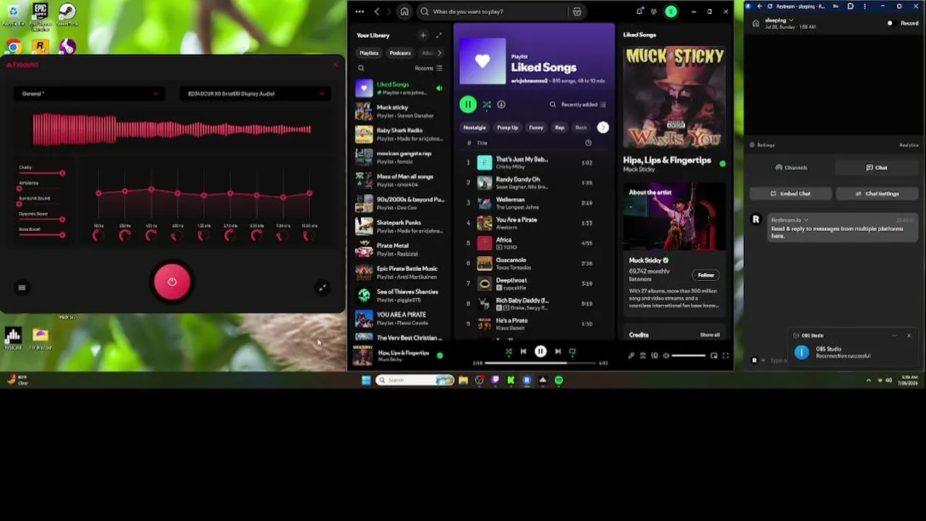Screen dimensions: 926x521
Task: Open Spotify full screen view
Action: [725, 355]
